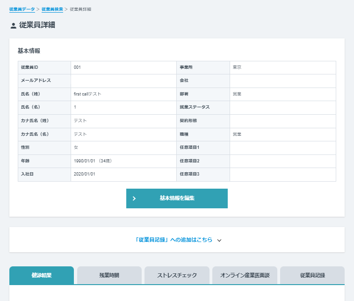Image resolution: width=354 pixels, height=301 pixels.
Task: Click the 基本情報 section heading
Action: [29, 51]
